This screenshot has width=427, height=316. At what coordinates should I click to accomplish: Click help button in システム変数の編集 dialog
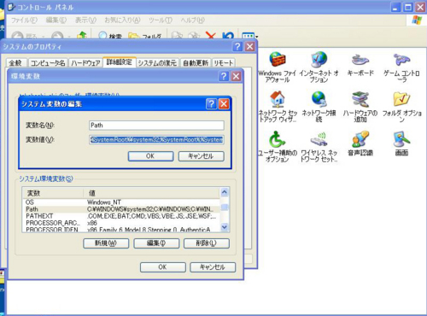[x=211, y=104]
